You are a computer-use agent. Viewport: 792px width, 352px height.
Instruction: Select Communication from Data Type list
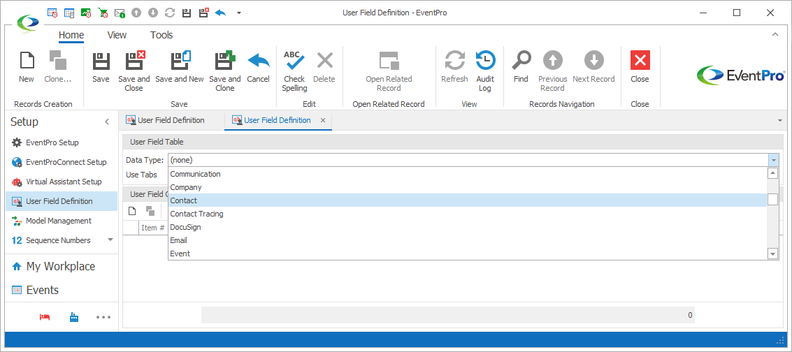pos(468,174)
